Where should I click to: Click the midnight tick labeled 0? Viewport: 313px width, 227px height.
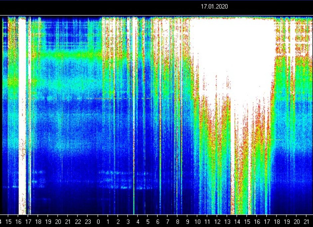(98, 222)
